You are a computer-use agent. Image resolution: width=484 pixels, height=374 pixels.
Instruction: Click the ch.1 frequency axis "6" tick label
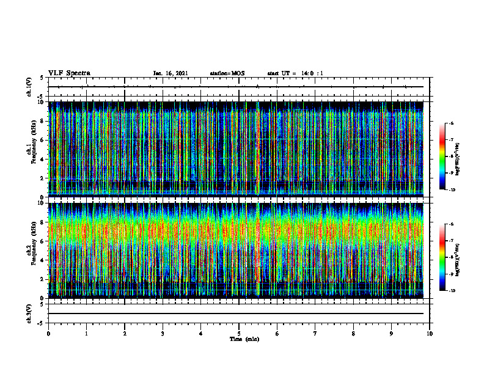point(43,140)
